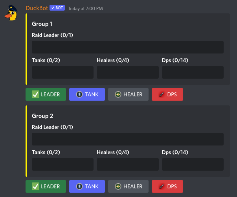Click the BOT verified badge

tap(57, 8)
